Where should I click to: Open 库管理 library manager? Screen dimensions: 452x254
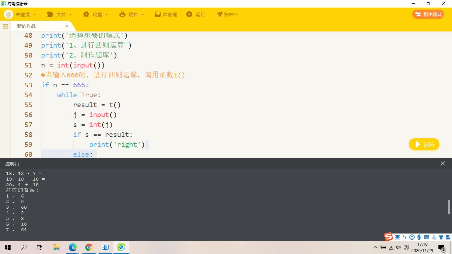point(166,15)
